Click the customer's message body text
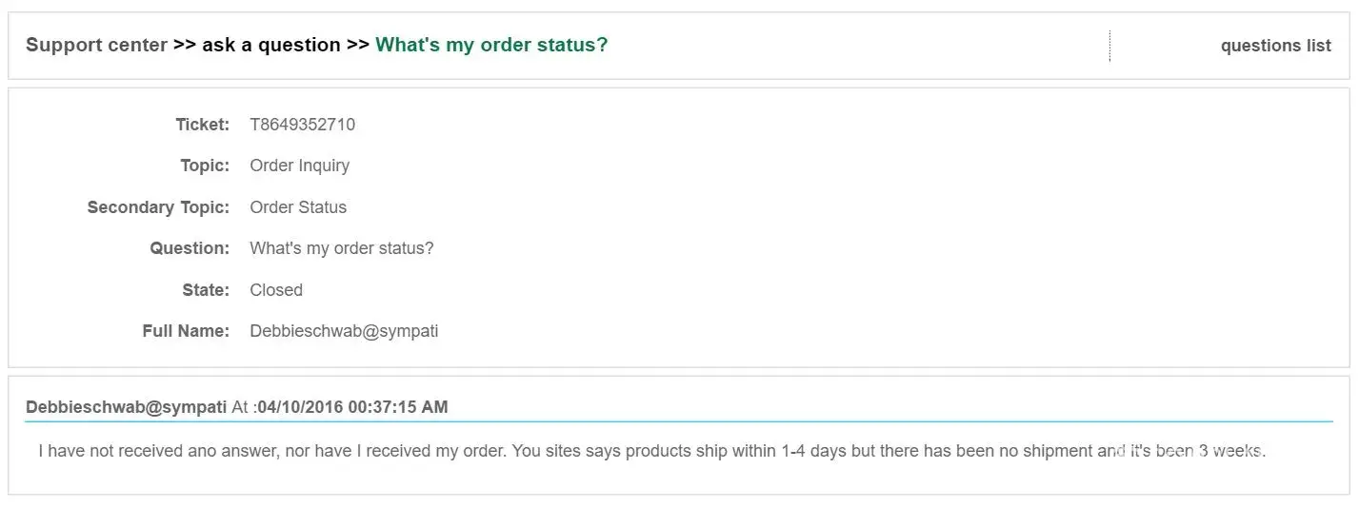The height and width of the screenshot is (508, 1359). (x=651, y=451)
